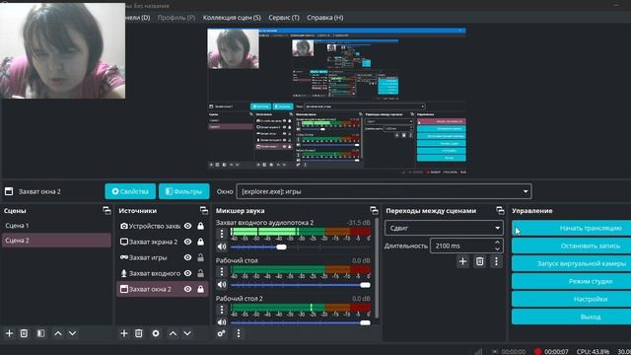Delete scene transition with trash icon
The width and height of the screenshot is (631, 355).
[x=480, y=261]
